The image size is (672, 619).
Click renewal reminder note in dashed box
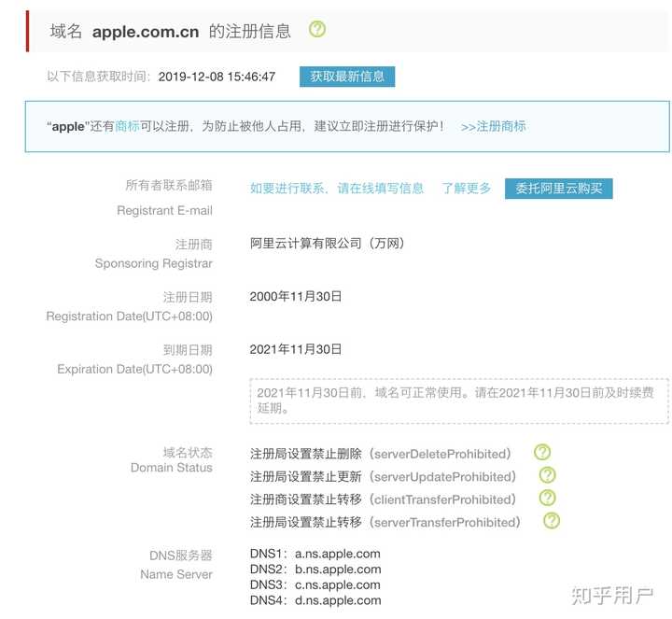[x=459, y=401]
